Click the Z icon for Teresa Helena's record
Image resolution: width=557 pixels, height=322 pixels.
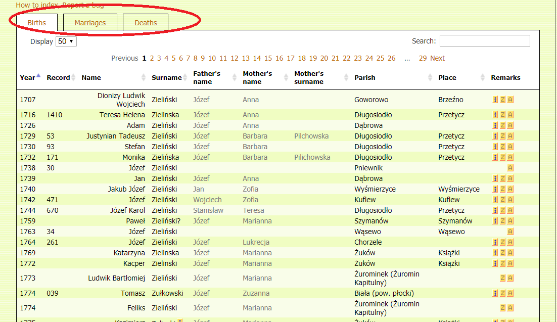(x=503, y=115)
